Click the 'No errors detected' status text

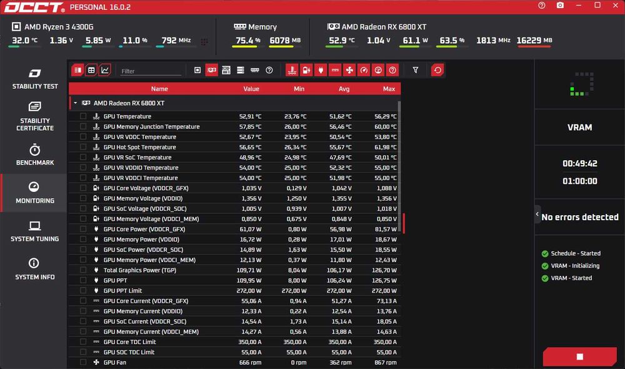click(x=580, y=217)
